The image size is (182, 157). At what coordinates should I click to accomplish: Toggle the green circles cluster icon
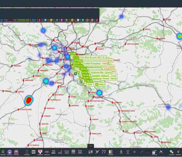pyautogui.click(x=171, y=152)
